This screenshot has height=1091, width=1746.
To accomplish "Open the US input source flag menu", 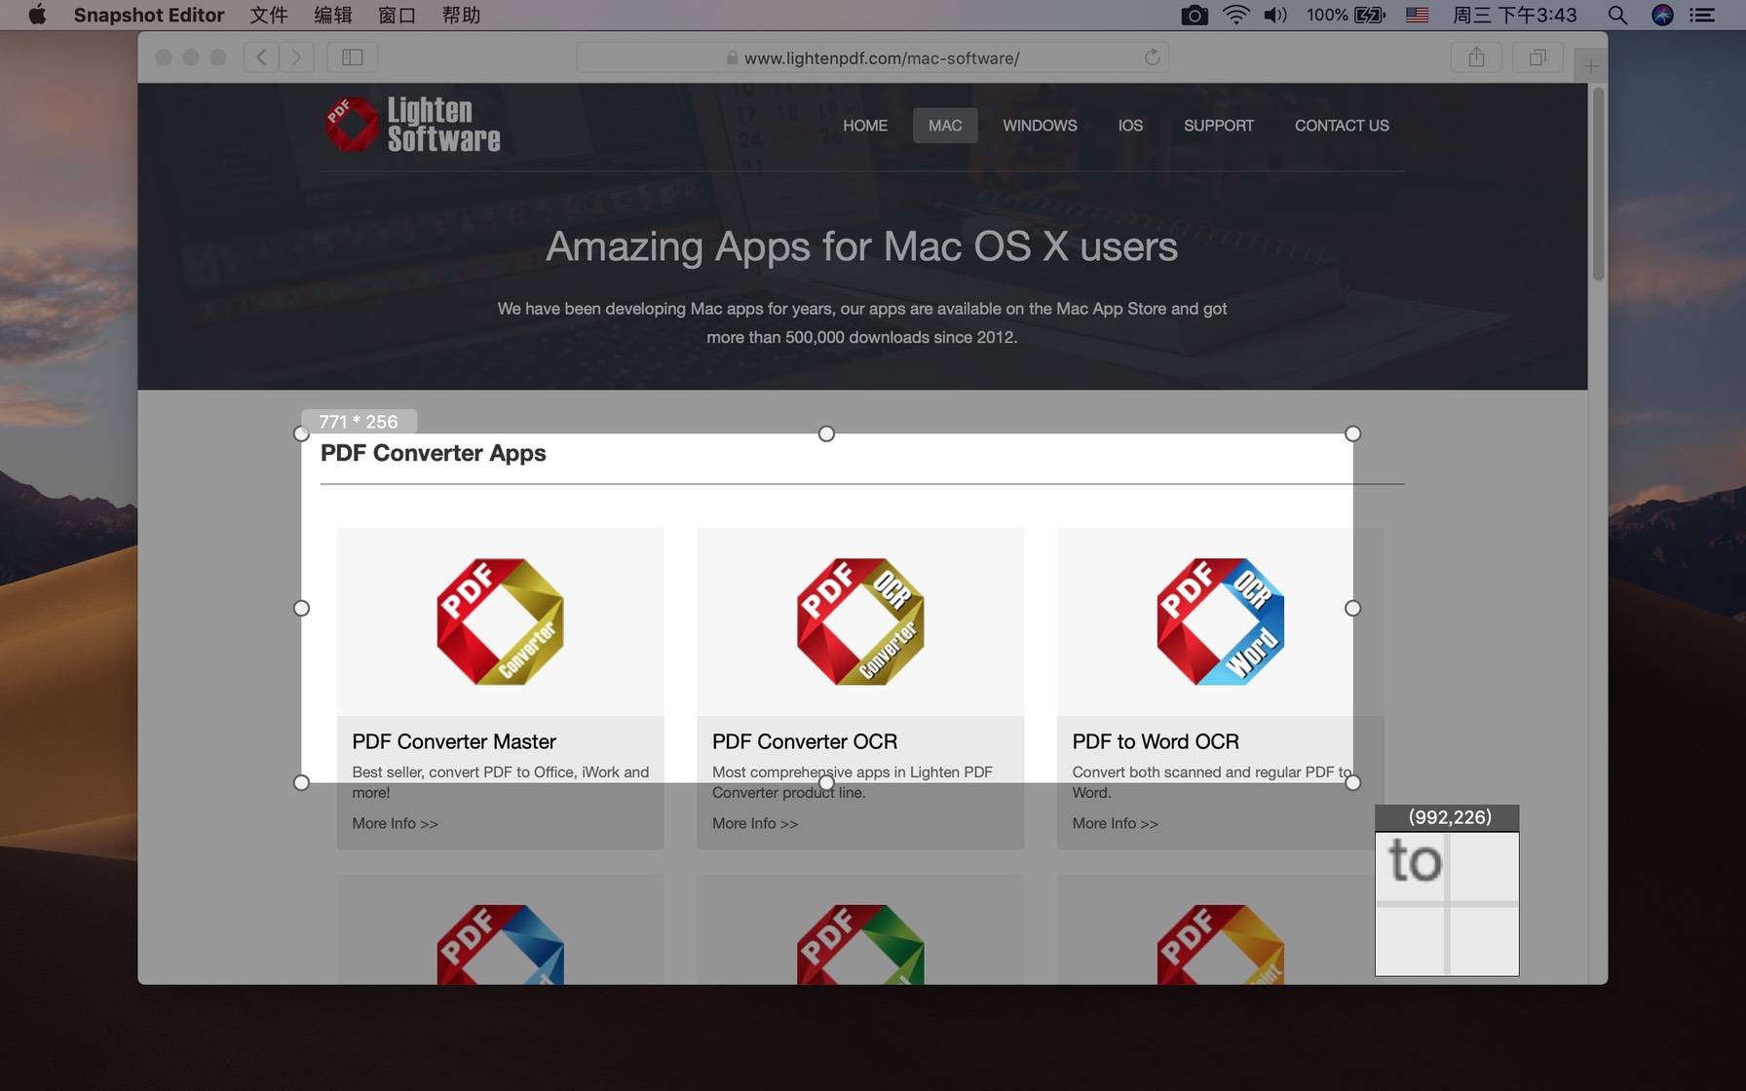I will [x=1418, y=15].
